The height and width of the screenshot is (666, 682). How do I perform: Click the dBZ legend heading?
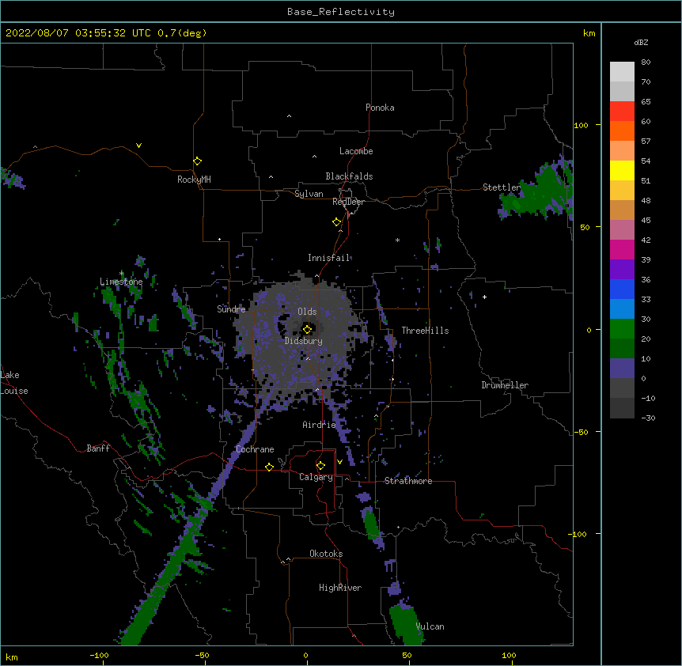tap(641, 43)
